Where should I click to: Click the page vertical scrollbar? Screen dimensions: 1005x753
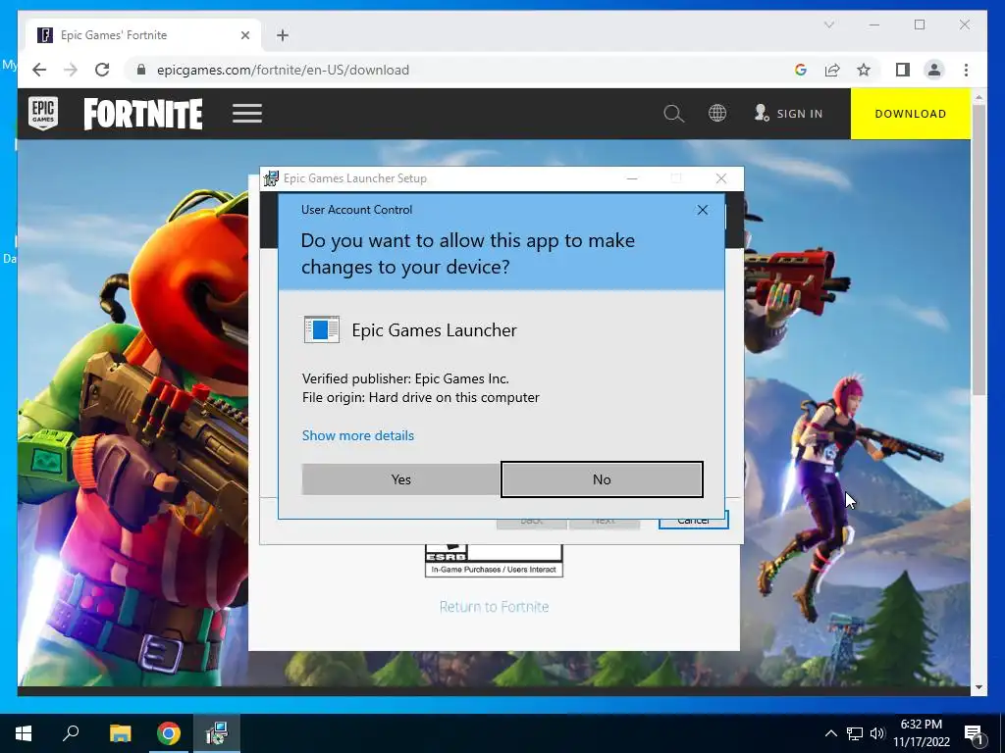(x=979, y=250)
